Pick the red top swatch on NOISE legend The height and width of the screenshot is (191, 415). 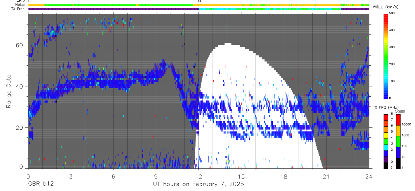(398, 120)
